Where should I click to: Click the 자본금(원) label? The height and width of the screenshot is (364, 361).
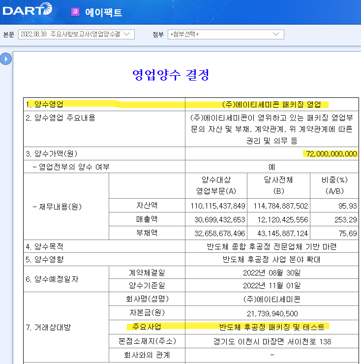pyautogui.click(x=147, y=313)
